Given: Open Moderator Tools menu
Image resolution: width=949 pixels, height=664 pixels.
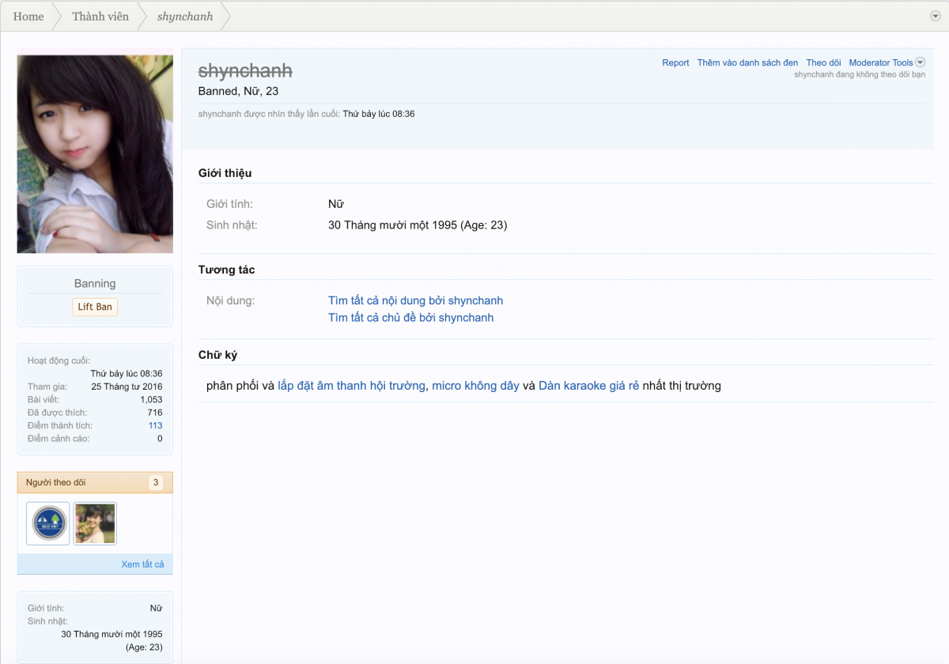Looking at the screenshot, I should pyautogui.click(x=881, y=62).
